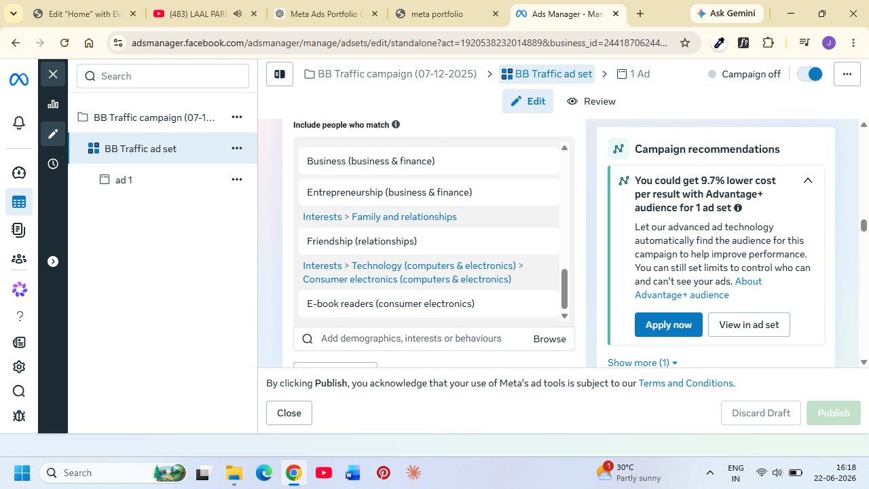Open the Settings gear in Meta sidebar
This screenshot has height=489, width=869.
(x=19, y=367)
